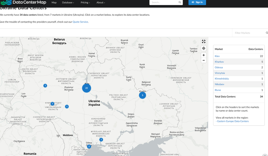Open the Khmelnitskiy market link
Viewport: 268px width, 156px height.
pyautogui.click(x=222, y=78)
